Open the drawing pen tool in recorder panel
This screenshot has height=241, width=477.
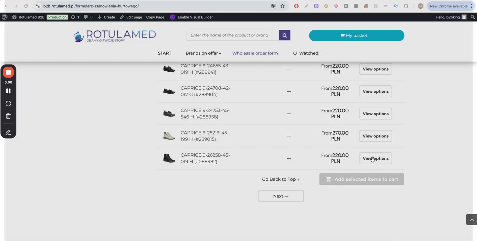click(x=8, y=133)
